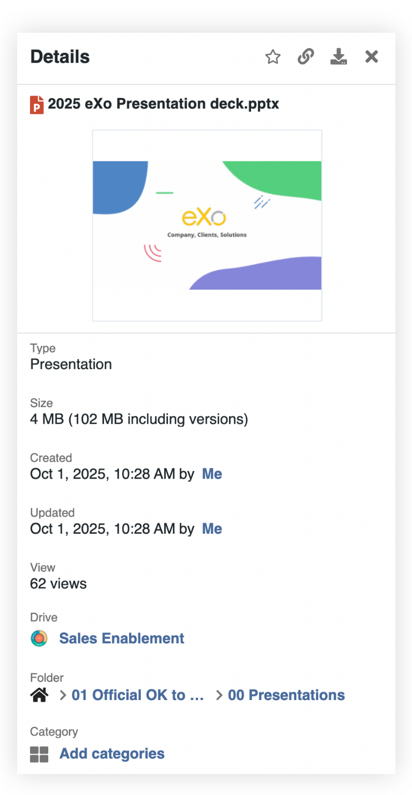This screenshot has width=412, height=795.
Task: Open the '00 Presentations' folder
Action: coord(286,695)
